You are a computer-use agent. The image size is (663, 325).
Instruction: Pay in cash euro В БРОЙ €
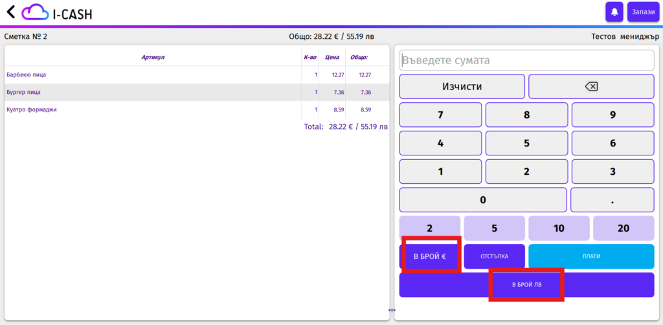430,256
